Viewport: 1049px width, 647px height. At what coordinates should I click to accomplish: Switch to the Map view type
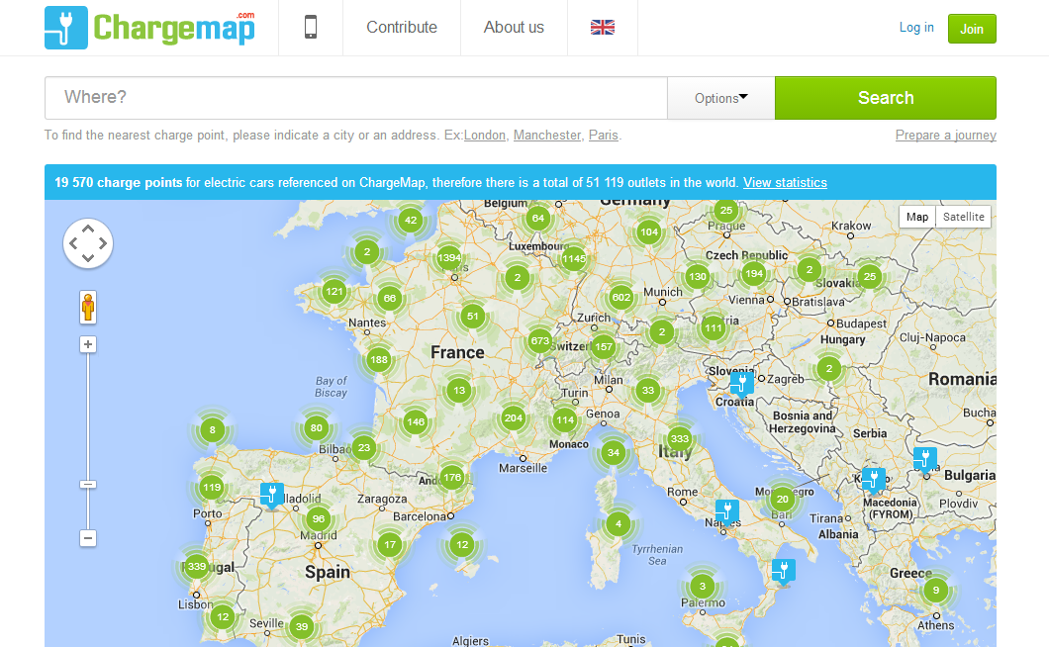(917, 217)
